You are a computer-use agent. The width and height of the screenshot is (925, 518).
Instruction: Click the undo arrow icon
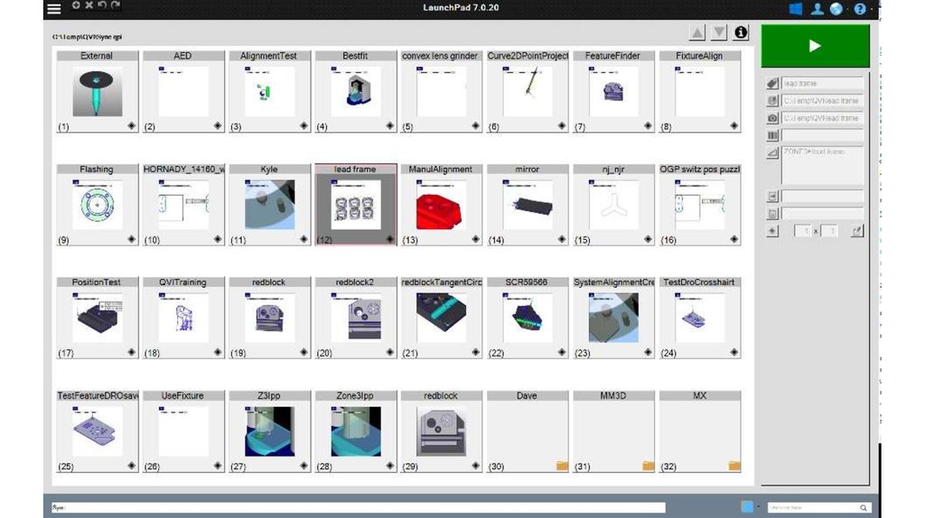tap(102, 6)
